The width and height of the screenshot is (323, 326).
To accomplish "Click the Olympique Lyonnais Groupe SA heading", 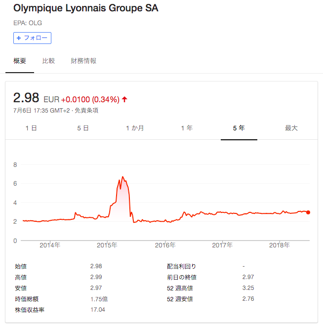I will coord(86,8).
